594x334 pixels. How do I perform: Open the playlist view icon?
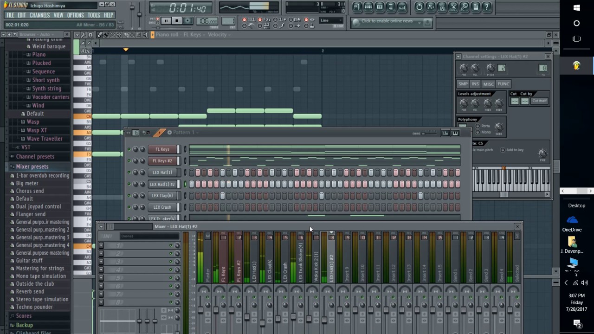pos(357,7)
